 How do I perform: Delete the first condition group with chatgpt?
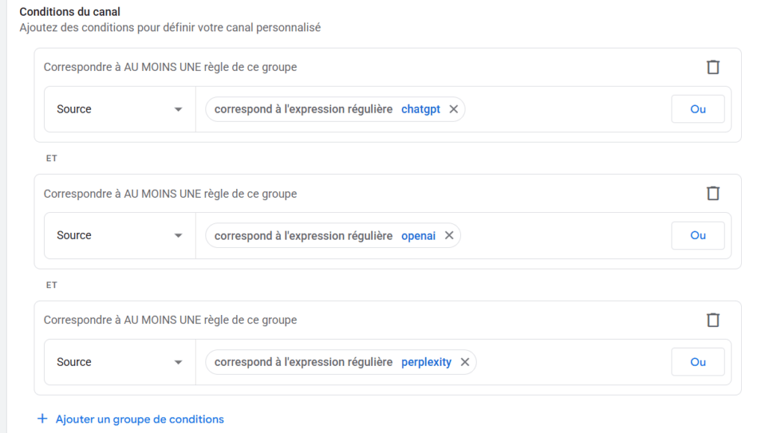pyautogui.click(x=713, y=66)
